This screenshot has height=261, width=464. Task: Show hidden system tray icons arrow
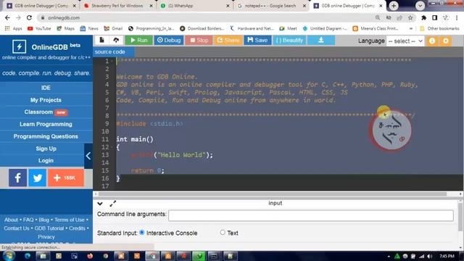(x=389, y=256)
